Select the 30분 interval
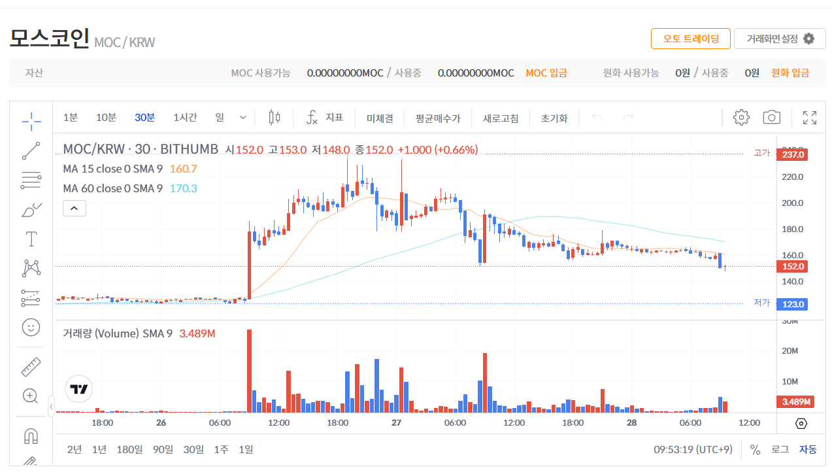Viewport: 832px width, 476px height. 145,118
